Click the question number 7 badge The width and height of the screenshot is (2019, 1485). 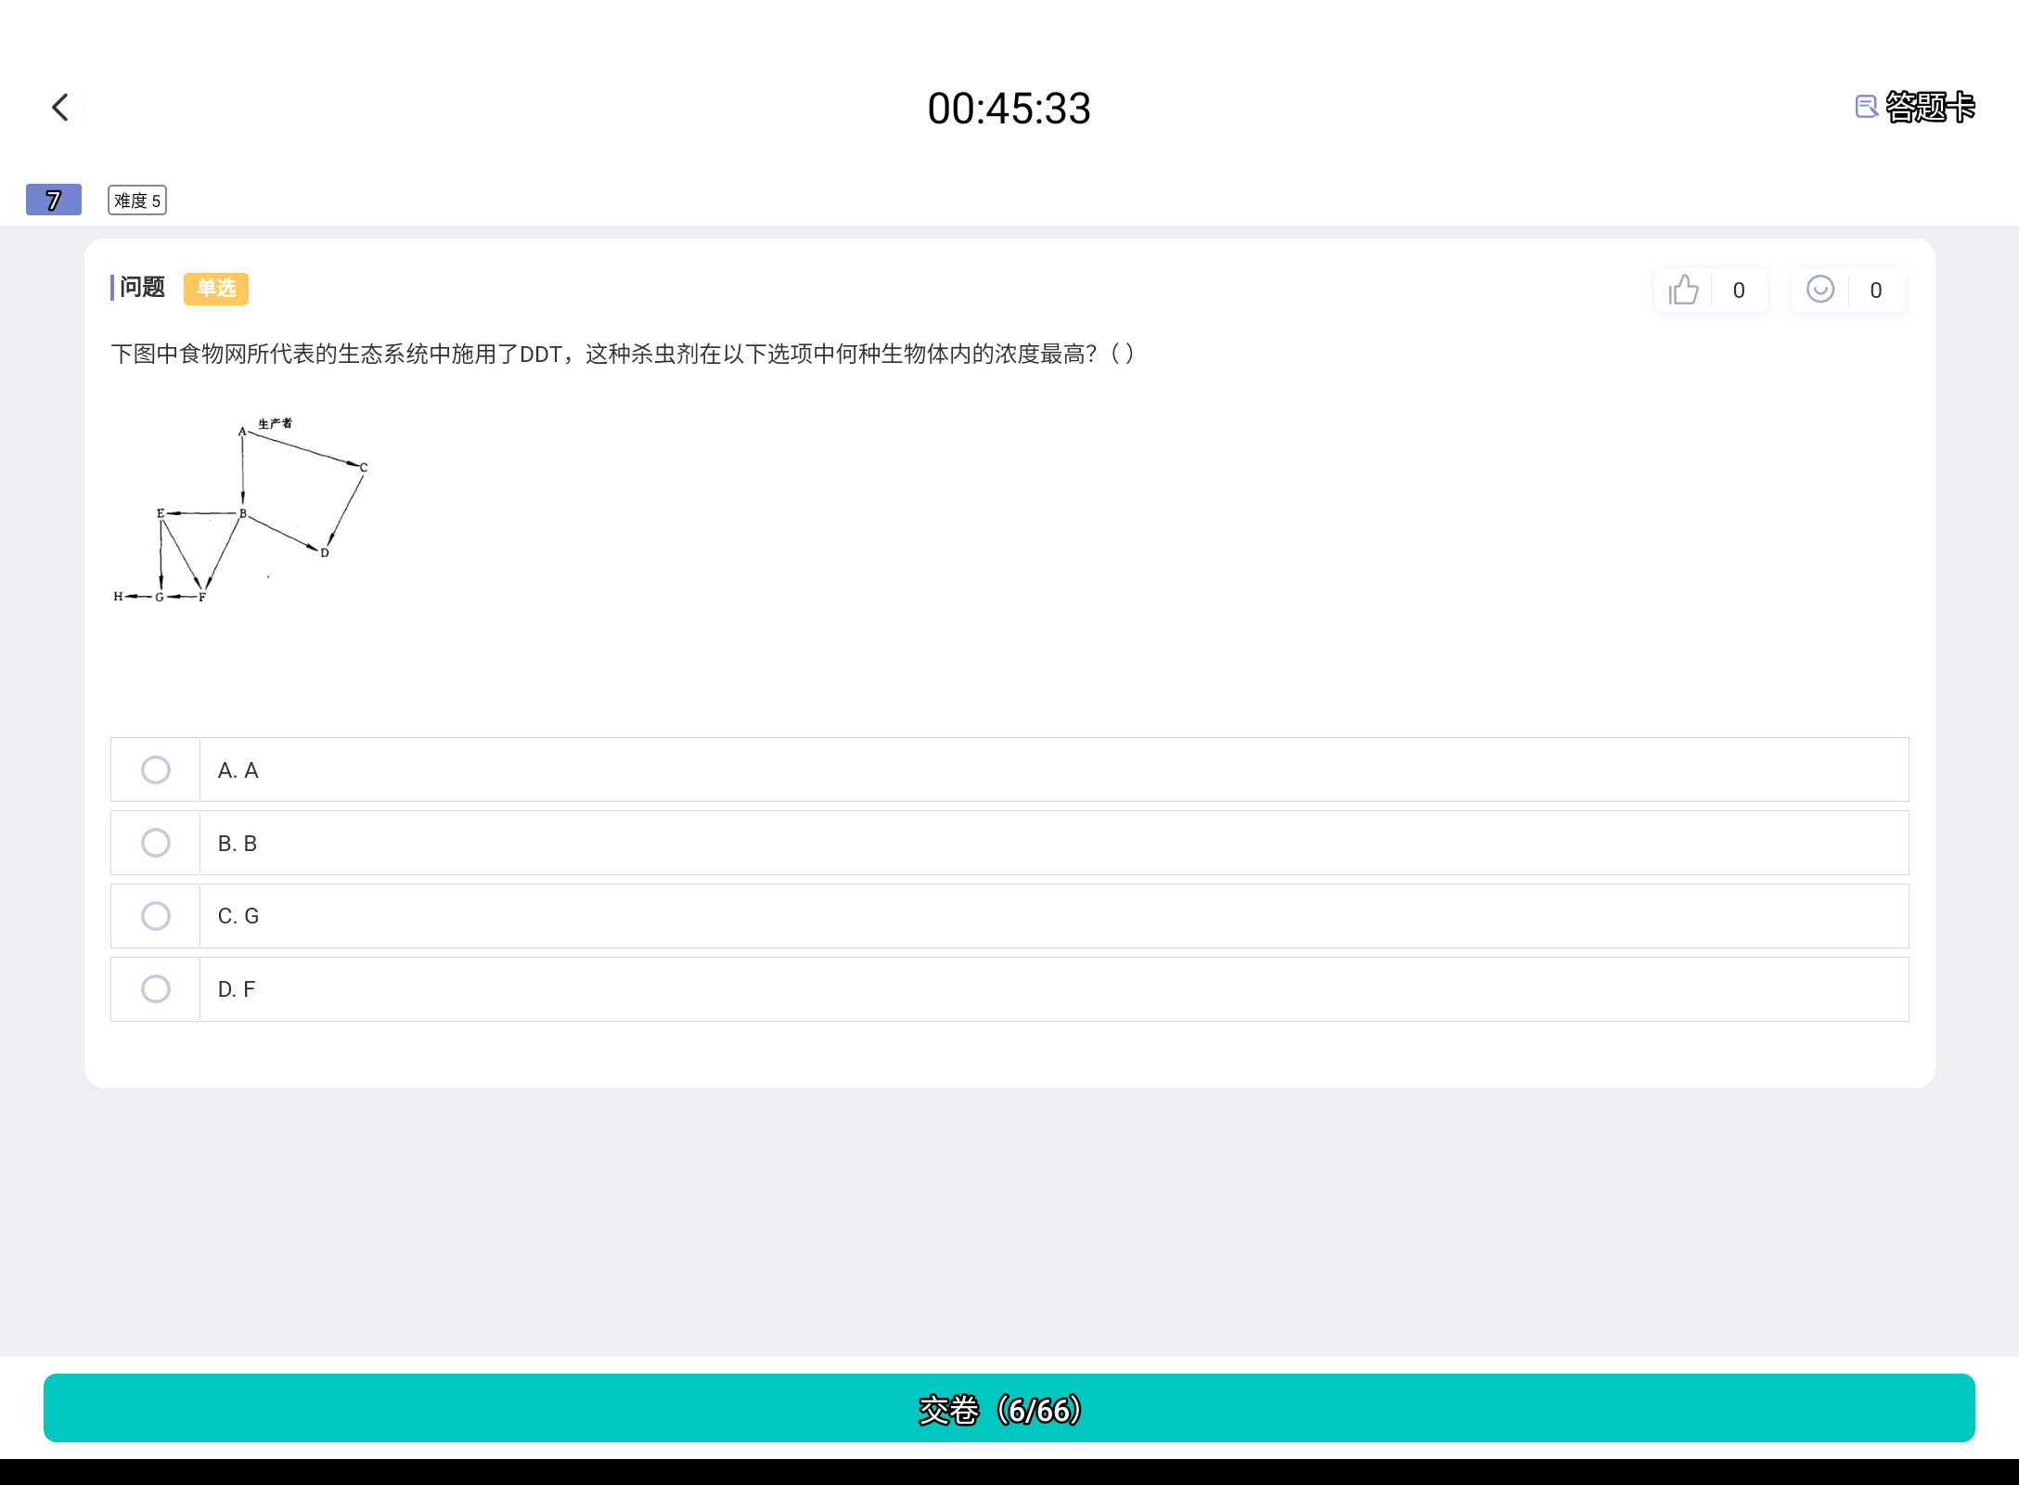[x=54, y=200]
